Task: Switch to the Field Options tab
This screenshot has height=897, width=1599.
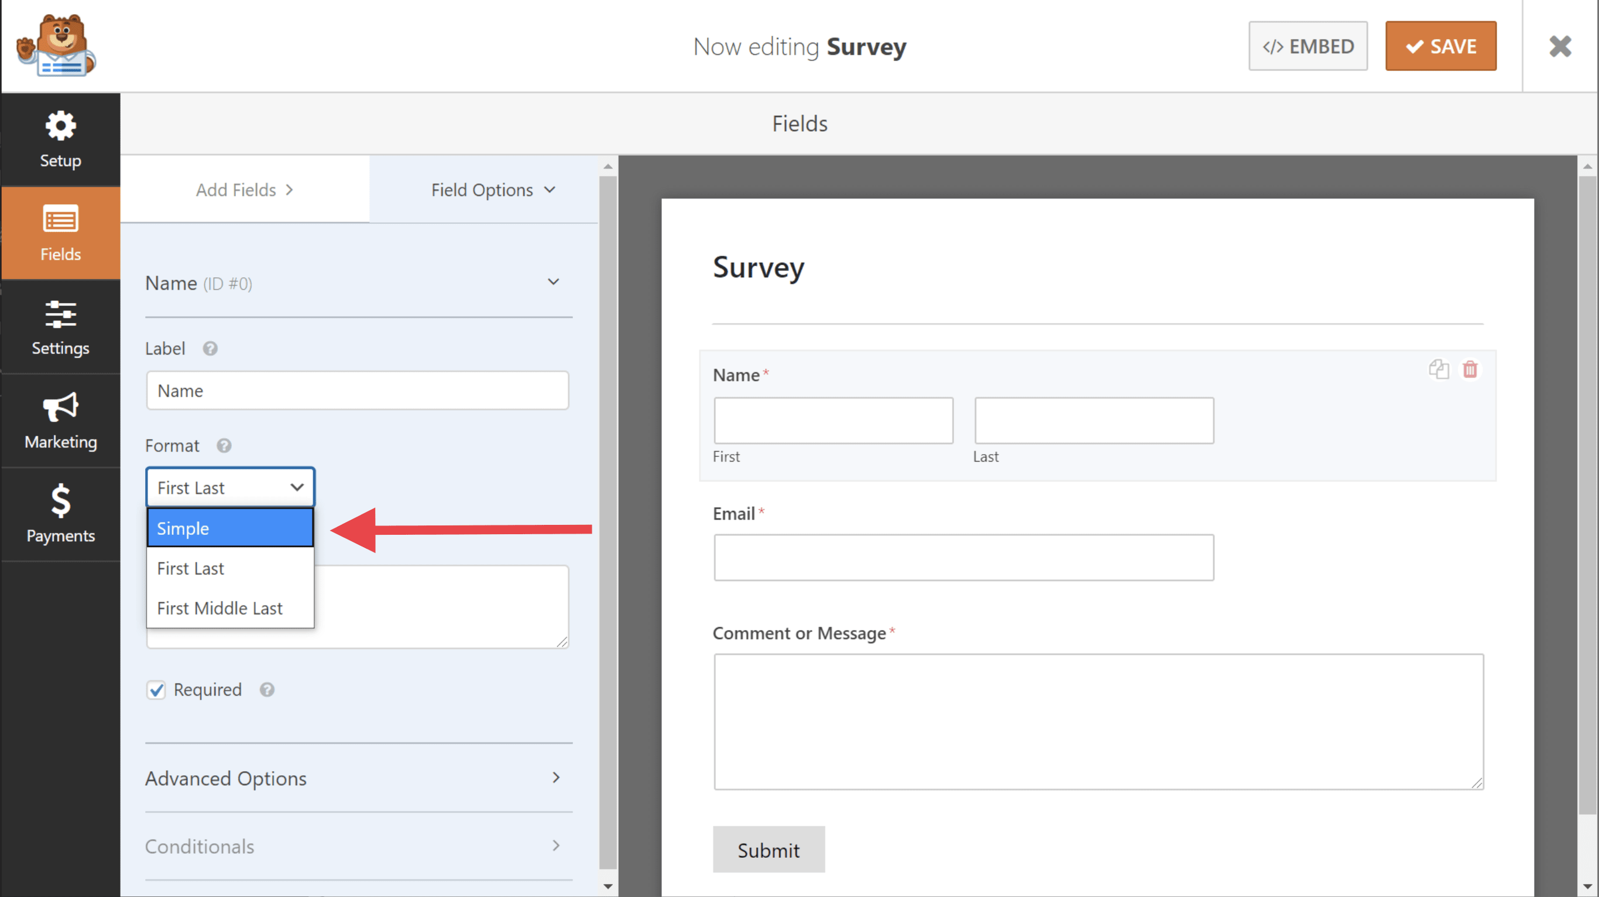Action: click(x=492, y=190)
